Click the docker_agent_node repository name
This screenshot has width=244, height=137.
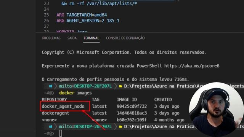click(63, 106)
